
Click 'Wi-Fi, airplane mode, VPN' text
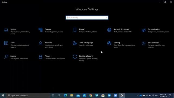point(122,32)
